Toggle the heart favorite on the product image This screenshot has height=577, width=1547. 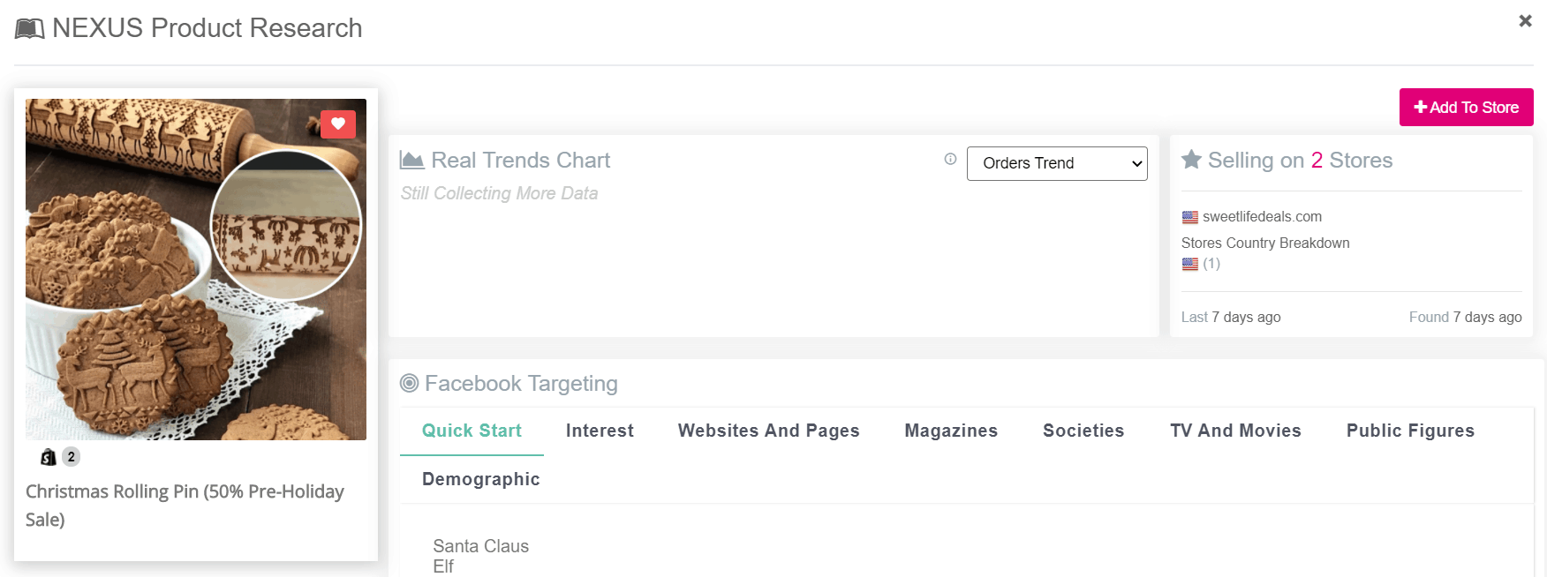click(x=338, y=124)
